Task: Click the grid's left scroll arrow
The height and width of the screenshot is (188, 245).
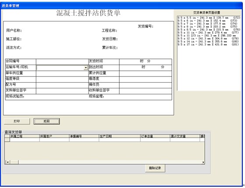Action: click(x=7, y=162)
